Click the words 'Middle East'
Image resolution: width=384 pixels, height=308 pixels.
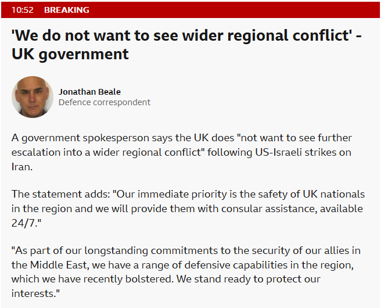pyautogui.click(x=57, y=264)
